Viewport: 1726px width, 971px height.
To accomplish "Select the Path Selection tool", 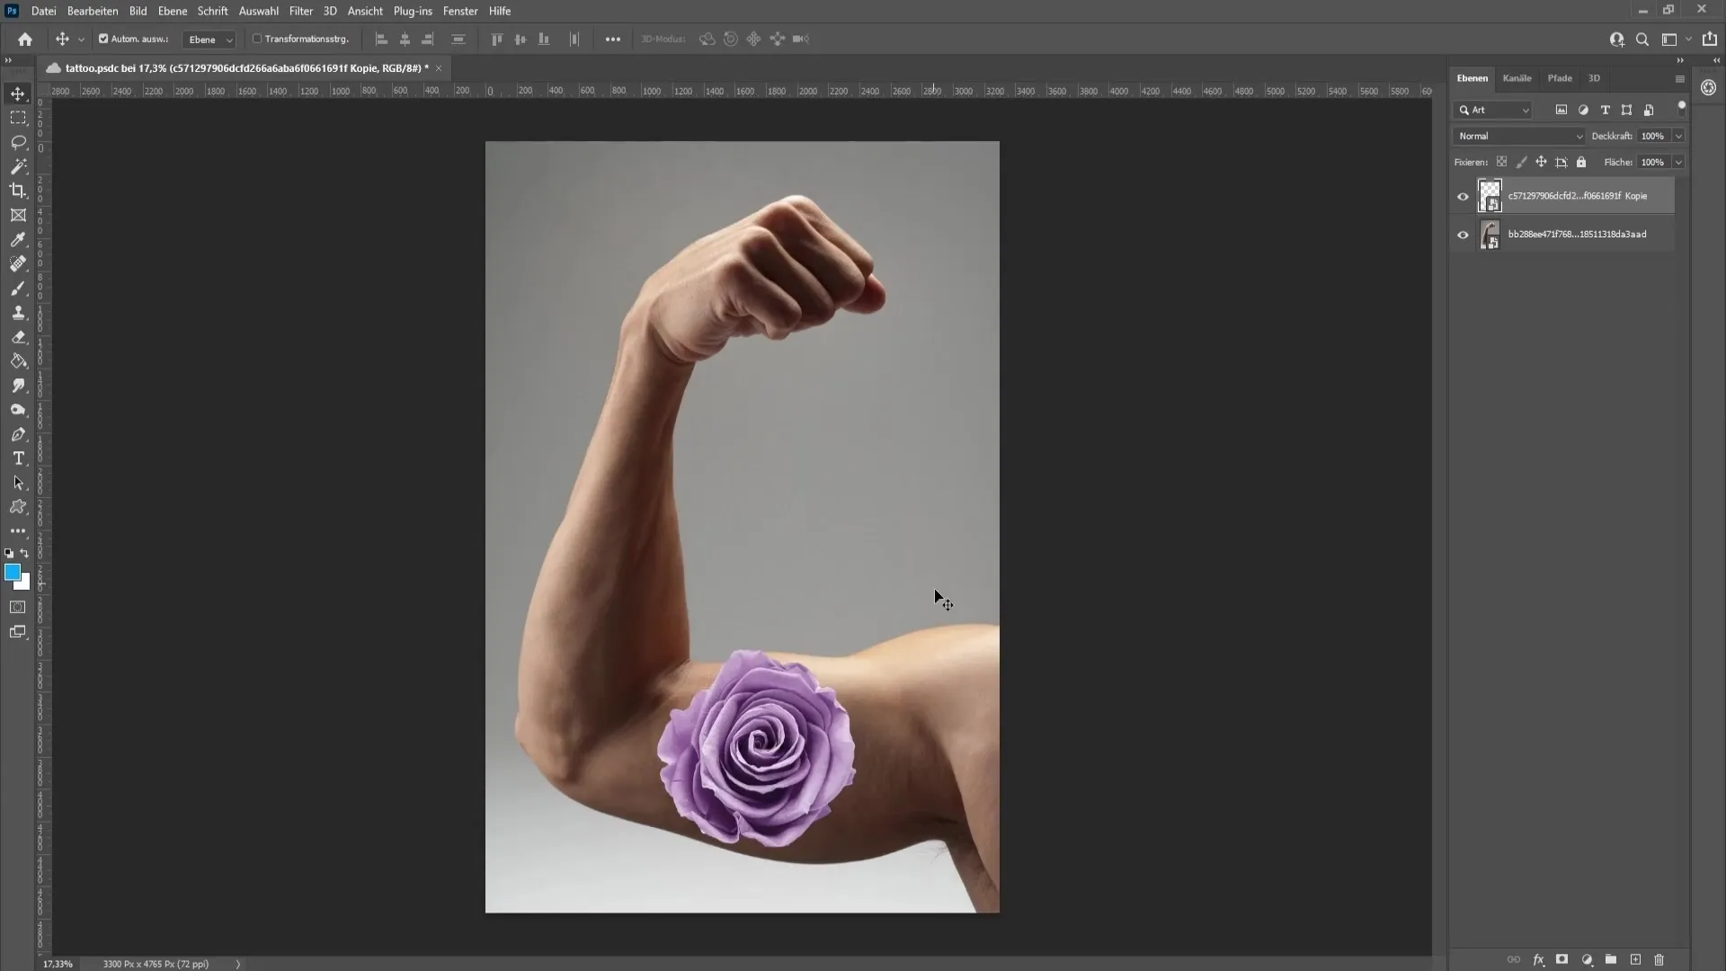I will [x=18, y=483].
